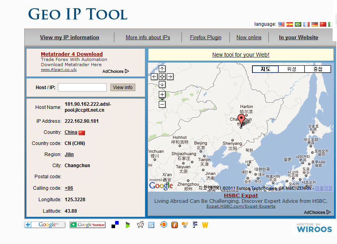
Task: Switch map to 위성 satellite view
Action: [291, 69]
